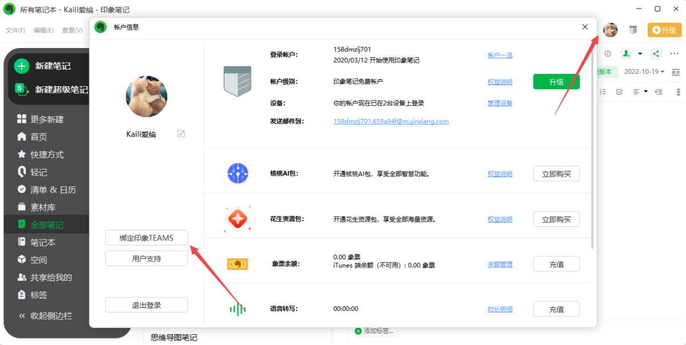The width and height of the screenshot is (686, 345).
Task: Click the profile picture in account dialog
Action: 146,97
